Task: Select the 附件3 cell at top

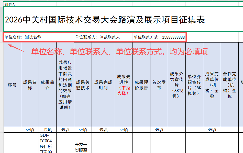Action: point(10,4)
